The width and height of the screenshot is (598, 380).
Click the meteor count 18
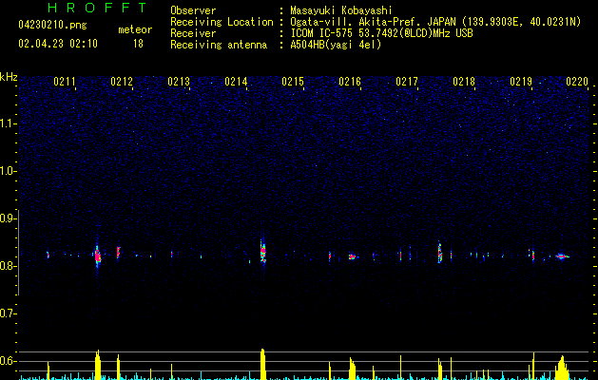point(138,44)
